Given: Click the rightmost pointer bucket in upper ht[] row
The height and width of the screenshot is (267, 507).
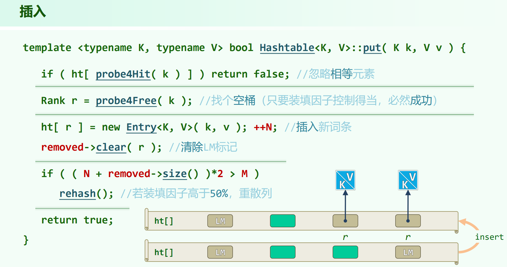Looking at the screenshot, I should tap(408, 221).
